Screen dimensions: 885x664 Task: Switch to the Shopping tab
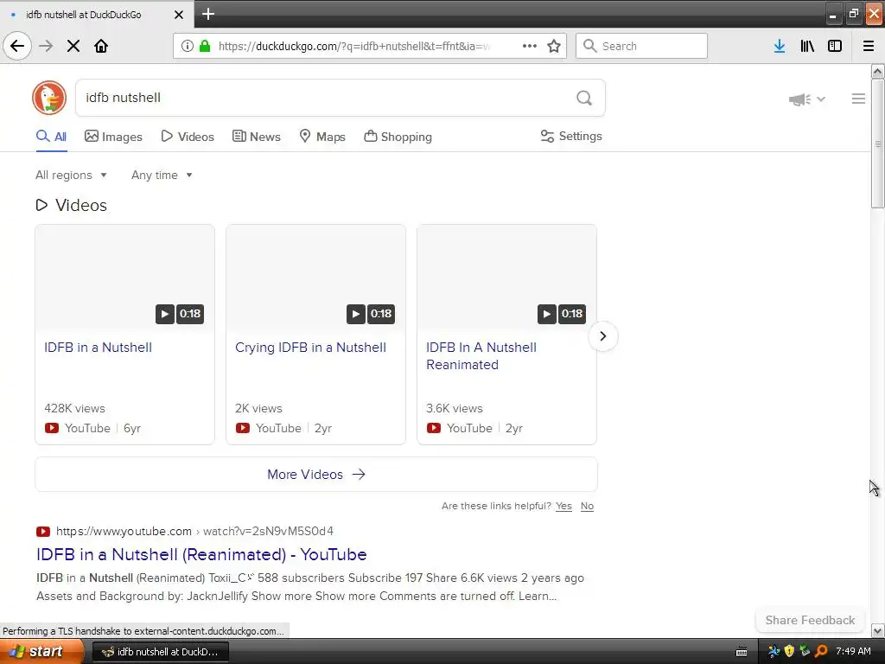click(398, 137)
